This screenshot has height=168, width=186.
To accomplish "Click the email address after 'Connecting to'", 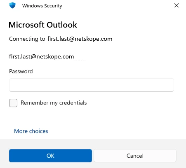I will click(x=80, y=39).
